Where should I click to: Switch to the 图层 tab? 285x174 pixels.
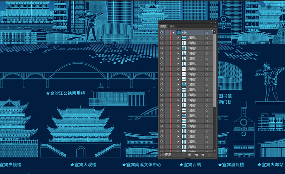(163, 26)
